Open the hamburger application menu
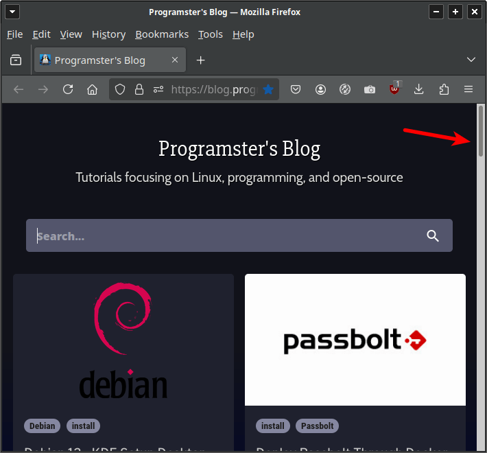 pos(468,89)
